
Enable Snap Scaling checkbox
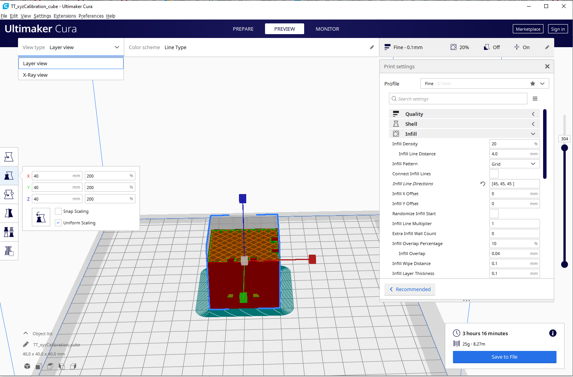pos(58,211)
